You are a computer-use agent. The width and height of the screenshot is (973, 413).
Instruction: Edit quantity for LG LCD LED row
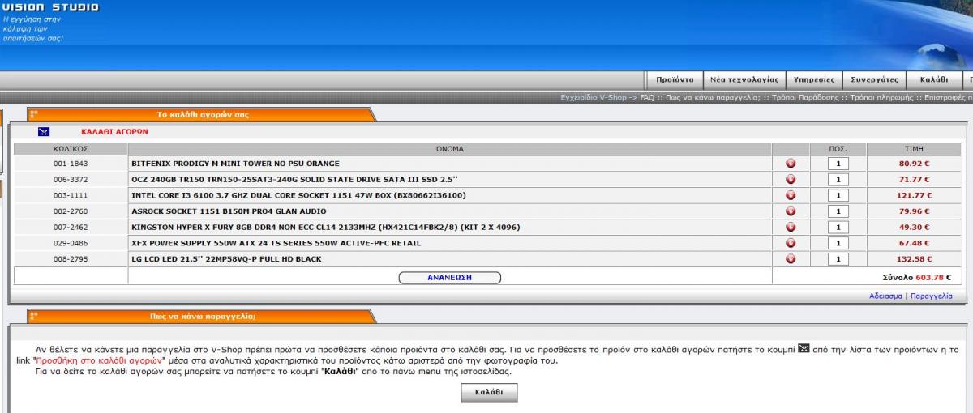click(838, 259)
